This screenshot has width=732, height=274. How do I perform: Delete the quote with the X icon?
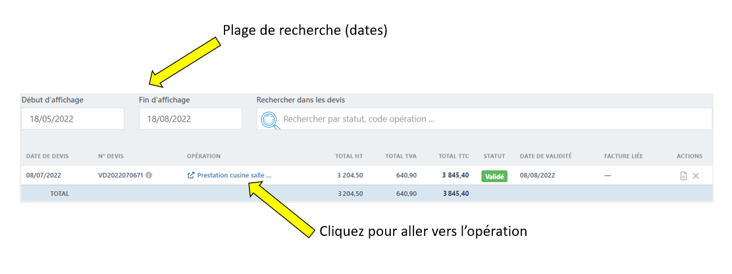pos(696,176)
